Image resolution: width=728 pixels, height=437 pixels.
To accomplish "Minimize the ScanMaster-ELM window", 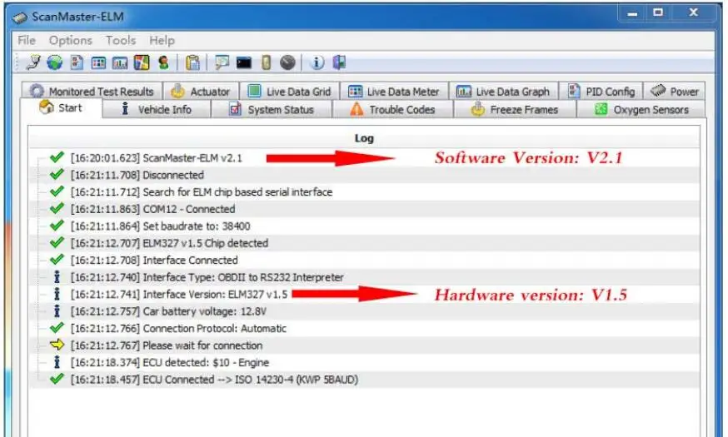I will pos(632,13).
